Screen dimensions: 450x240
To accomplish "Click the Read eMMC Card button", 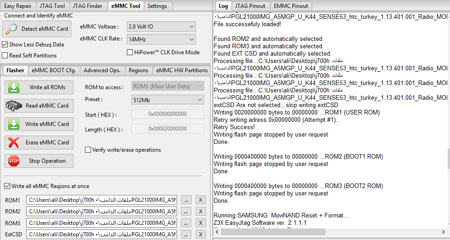I will 39,106.
